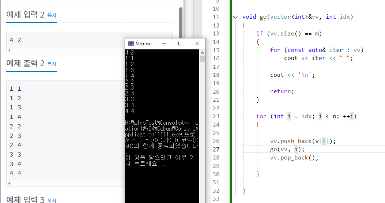Click console output line '4 2' at top
Image resolution: width=385 pixels, height=203 pixels.
pos(129,52)
